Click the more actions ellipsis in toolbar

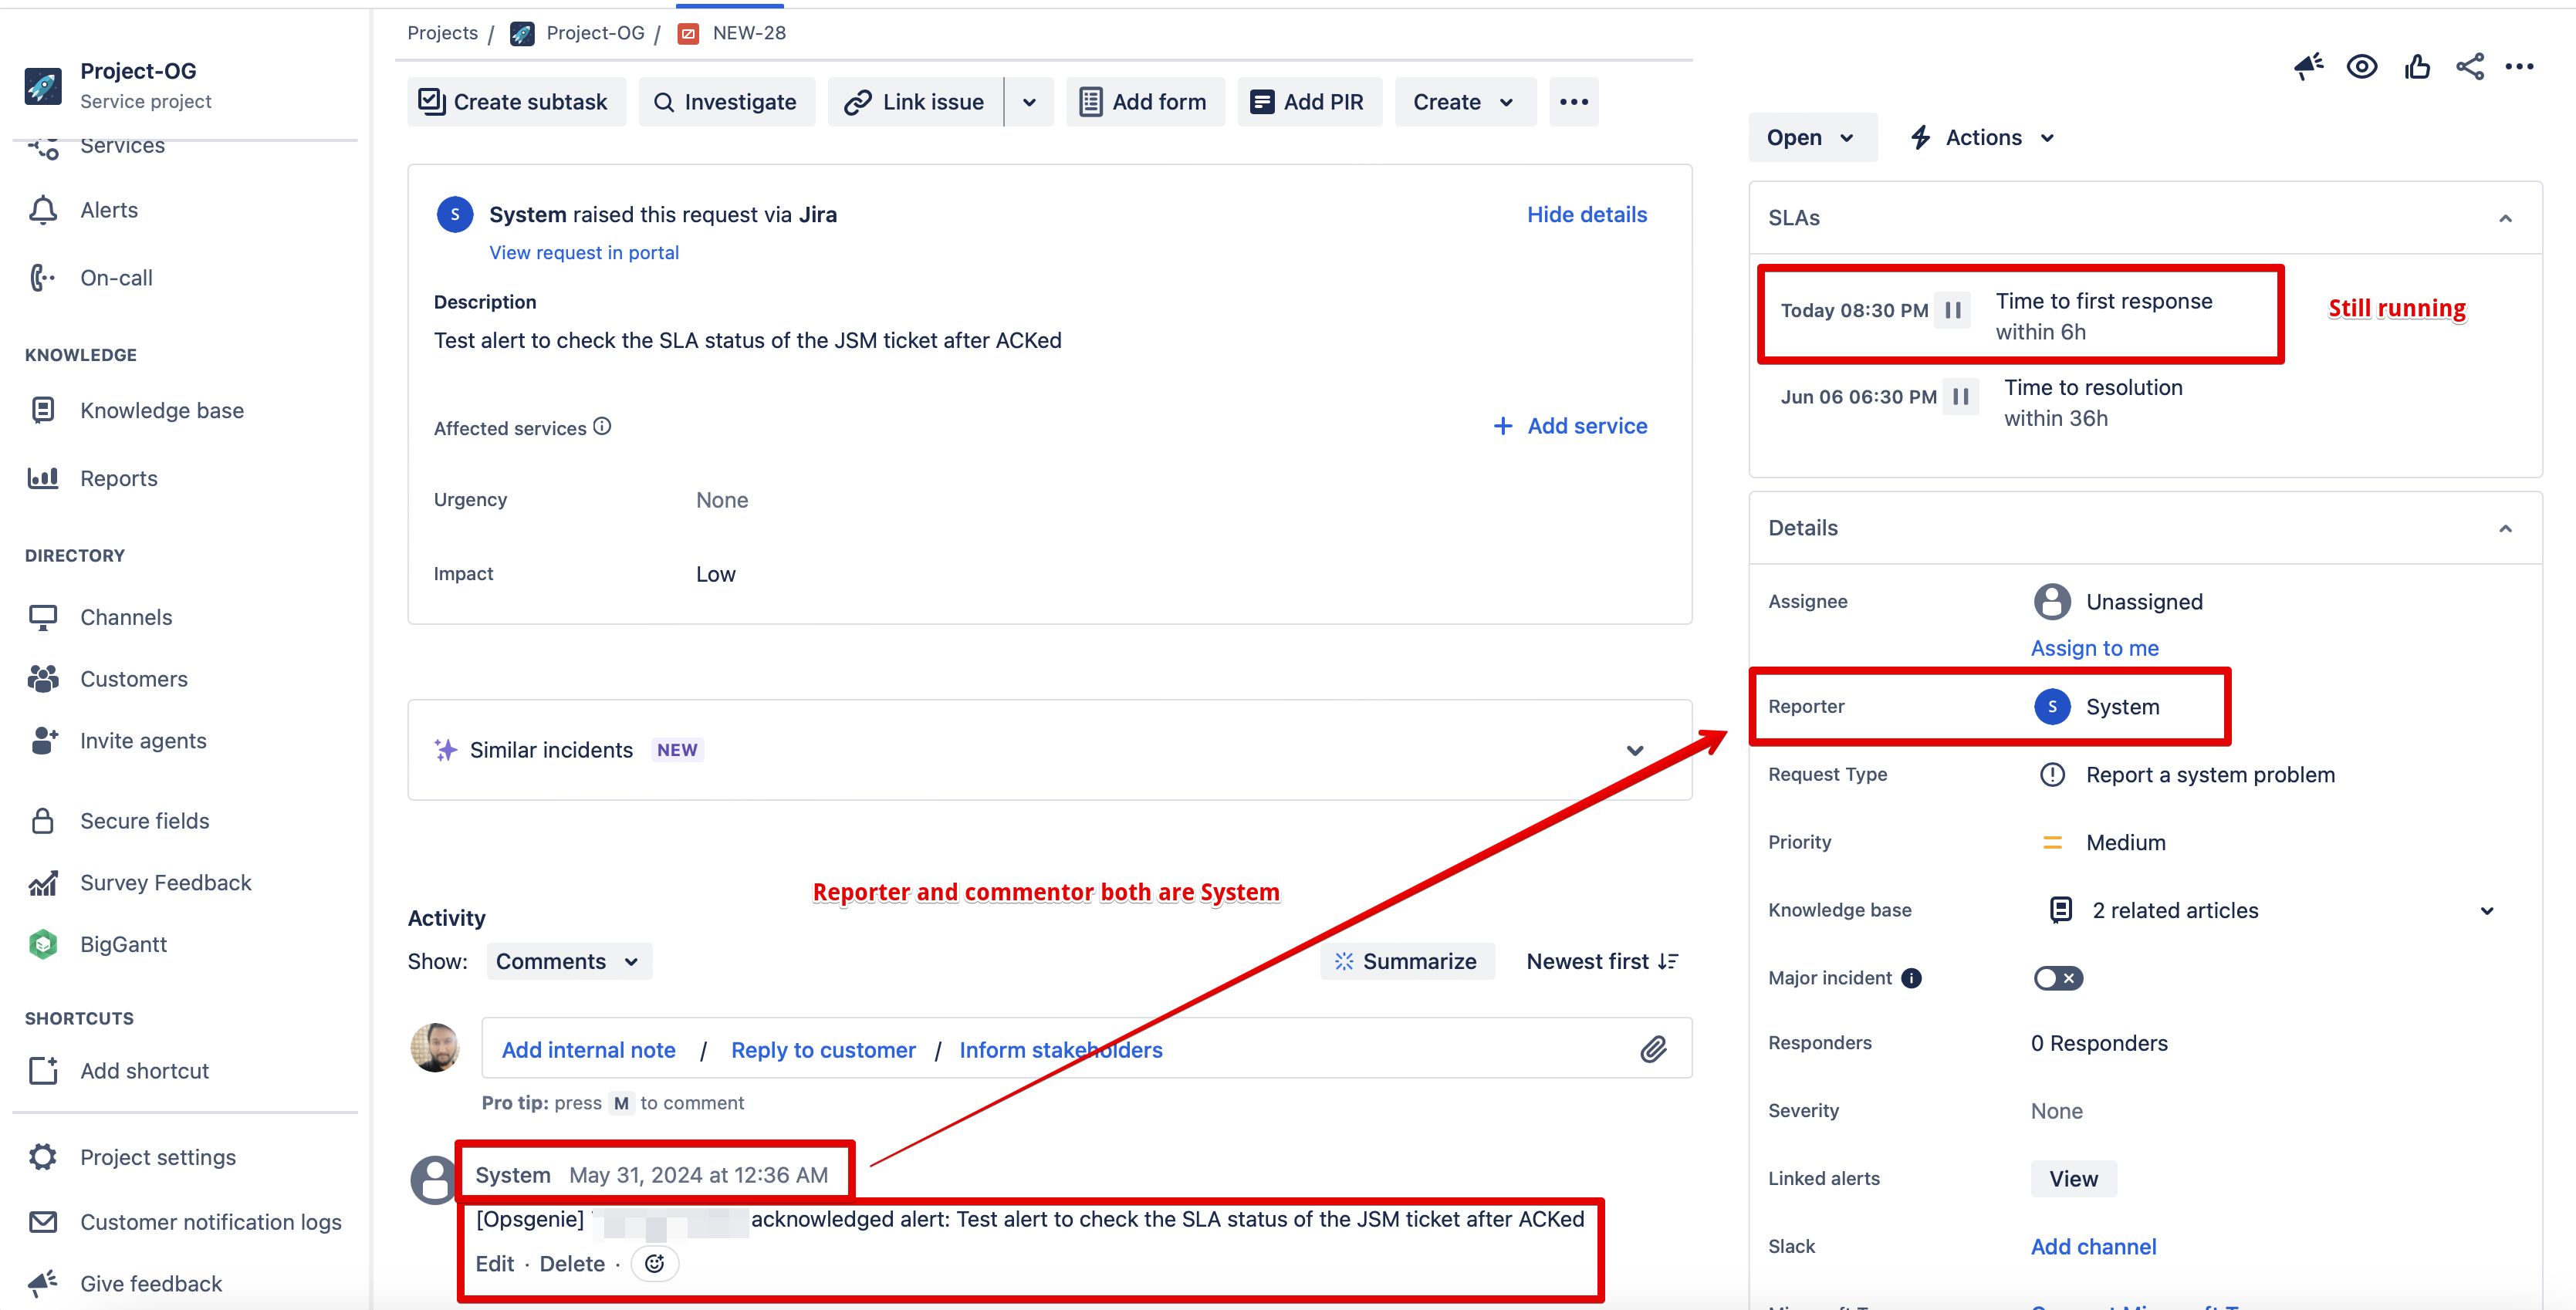click(x=1573, y=102)
